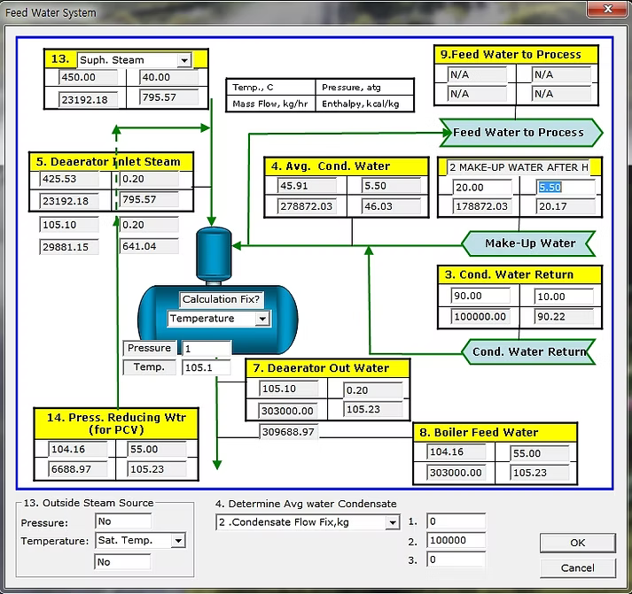
Task: Click the deaerator Pressure input field
Action: click(206, 349)
